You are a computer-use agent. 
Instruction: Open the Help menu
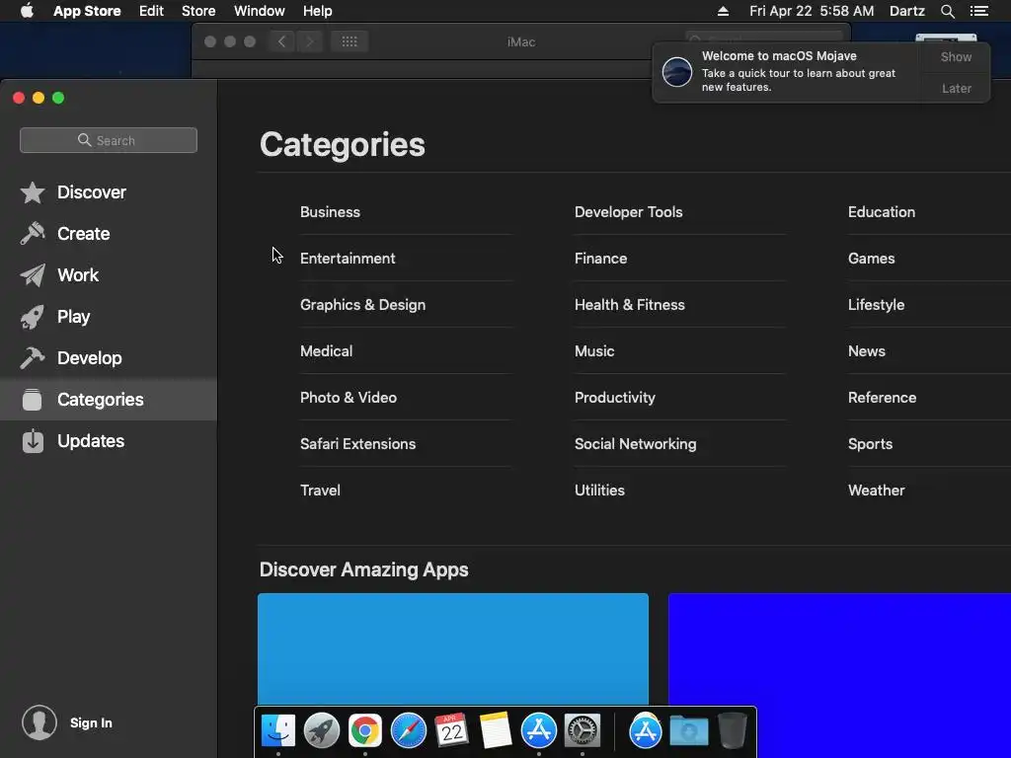317,11
